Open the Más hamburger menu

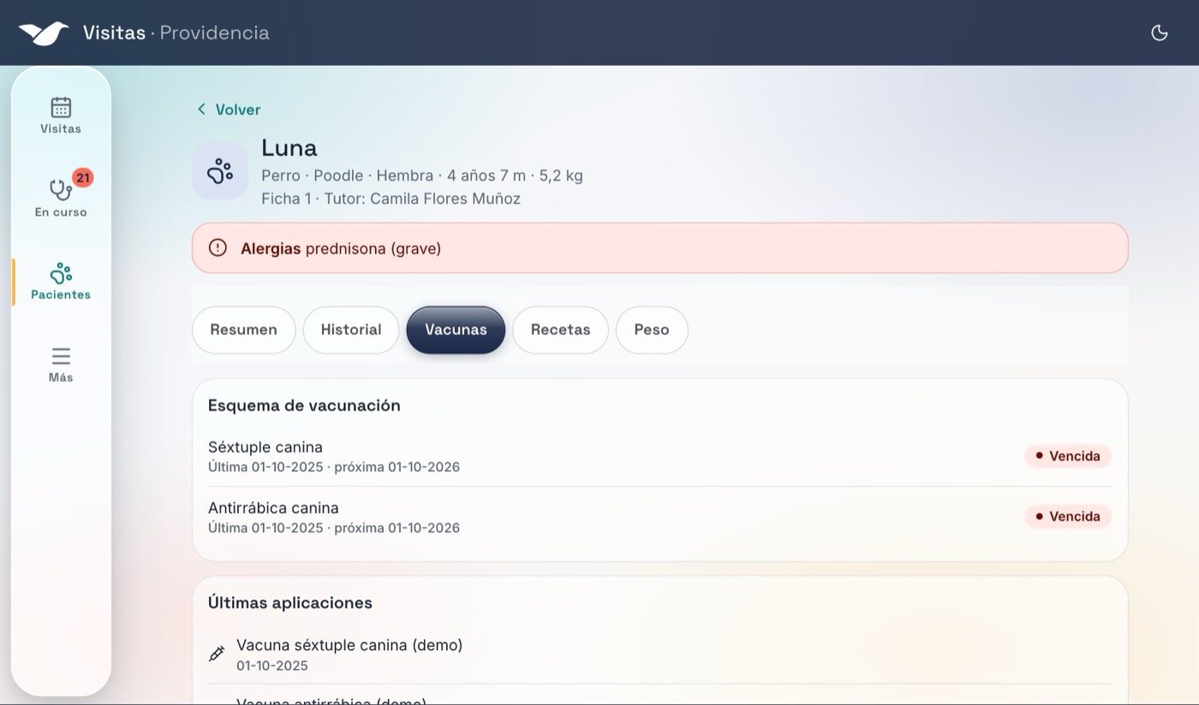coord(61,364)
